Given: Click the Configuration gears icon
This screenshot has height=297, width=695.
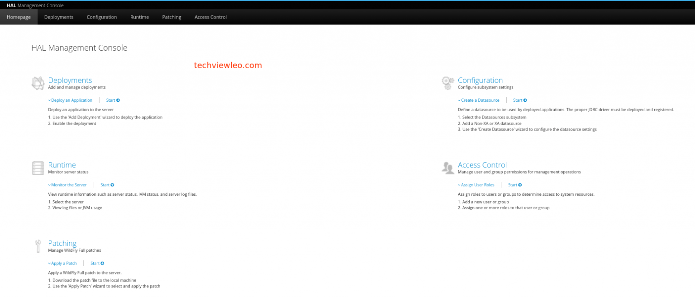Looking at the screenshot, I should (x=447, y=83).
